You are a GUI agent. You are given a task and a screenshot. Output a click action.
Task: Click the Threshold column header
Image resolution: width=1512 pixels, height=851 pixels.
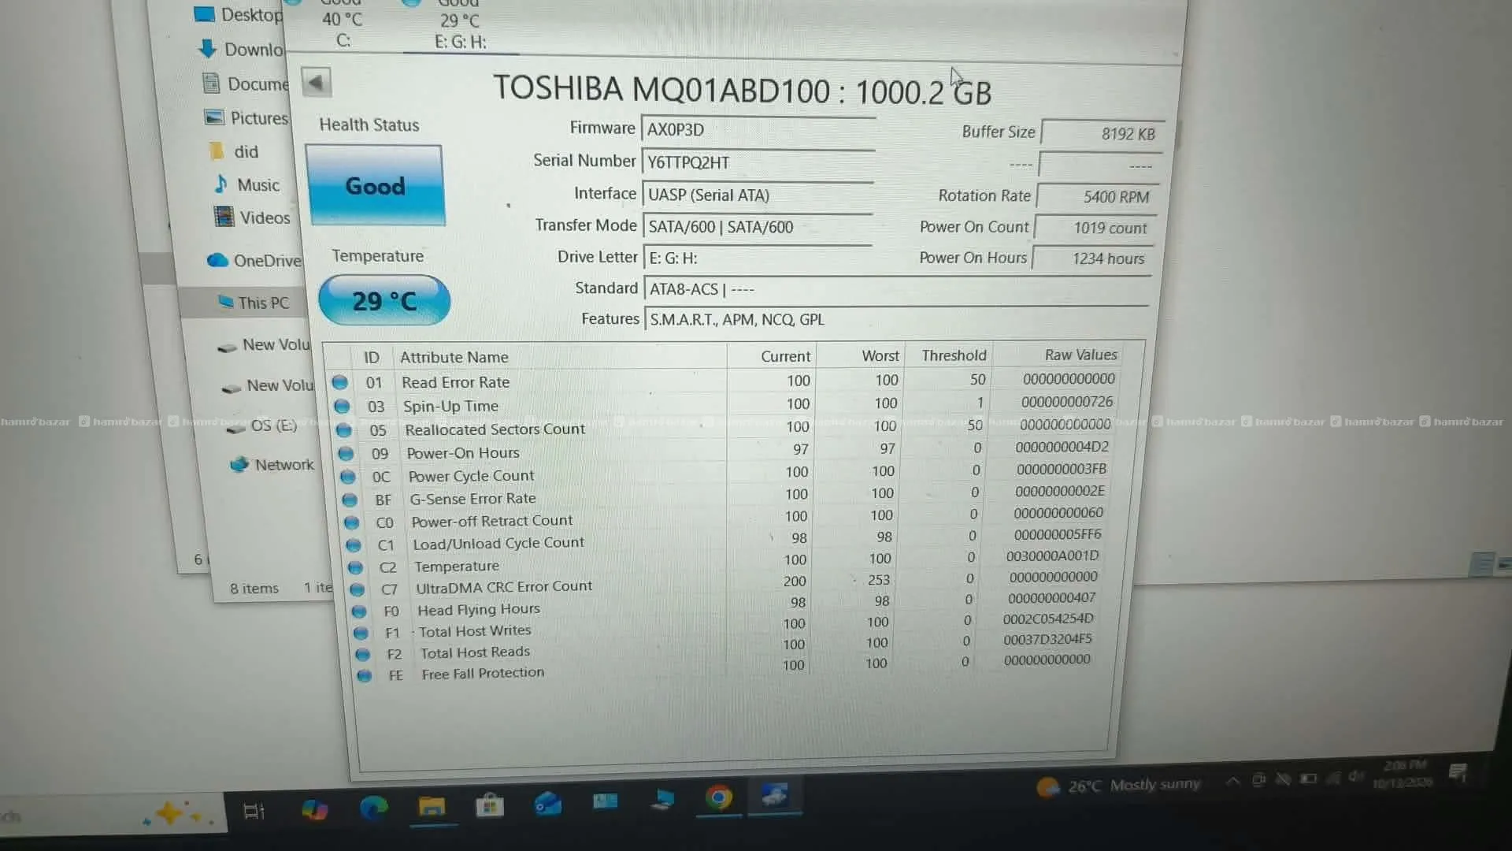(954, 355)
